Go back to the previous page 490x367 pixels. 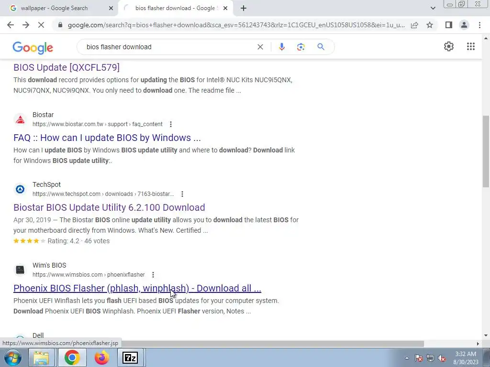11,25
